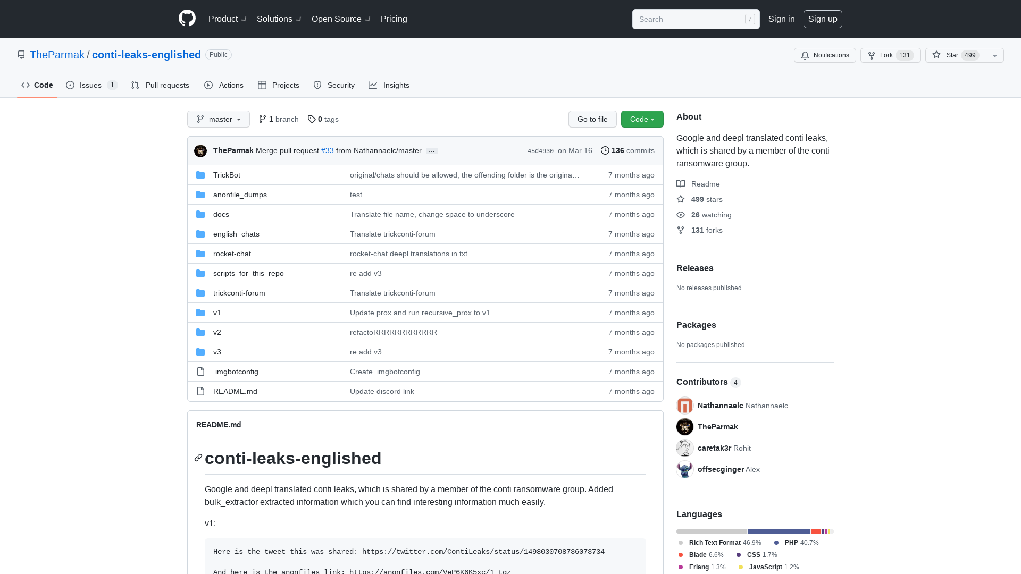Click the anchor link icon beside README heading
This screenshot has width=1021, height=574.
(198, 458)
